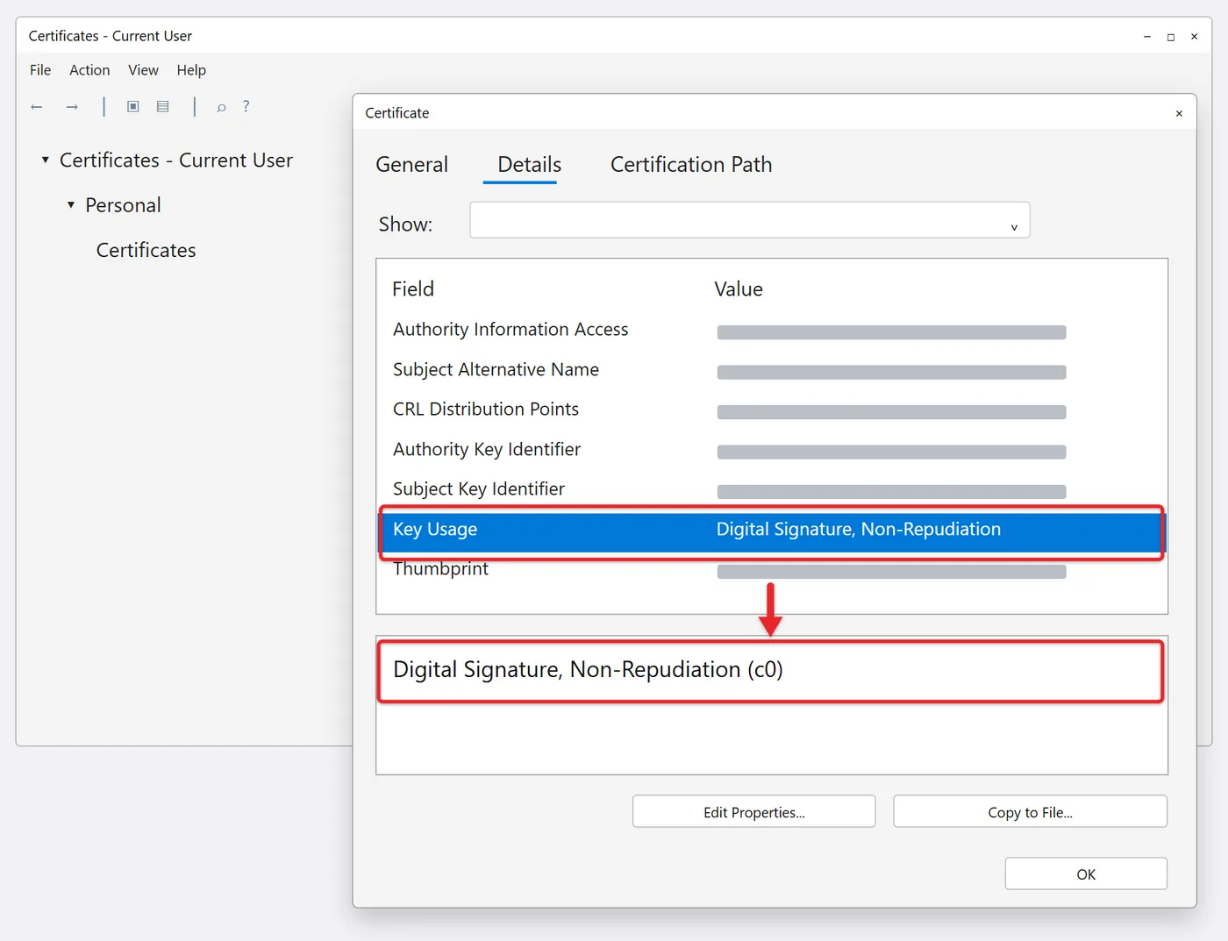Close the Certificate dialog

[x=1179, y=113]
